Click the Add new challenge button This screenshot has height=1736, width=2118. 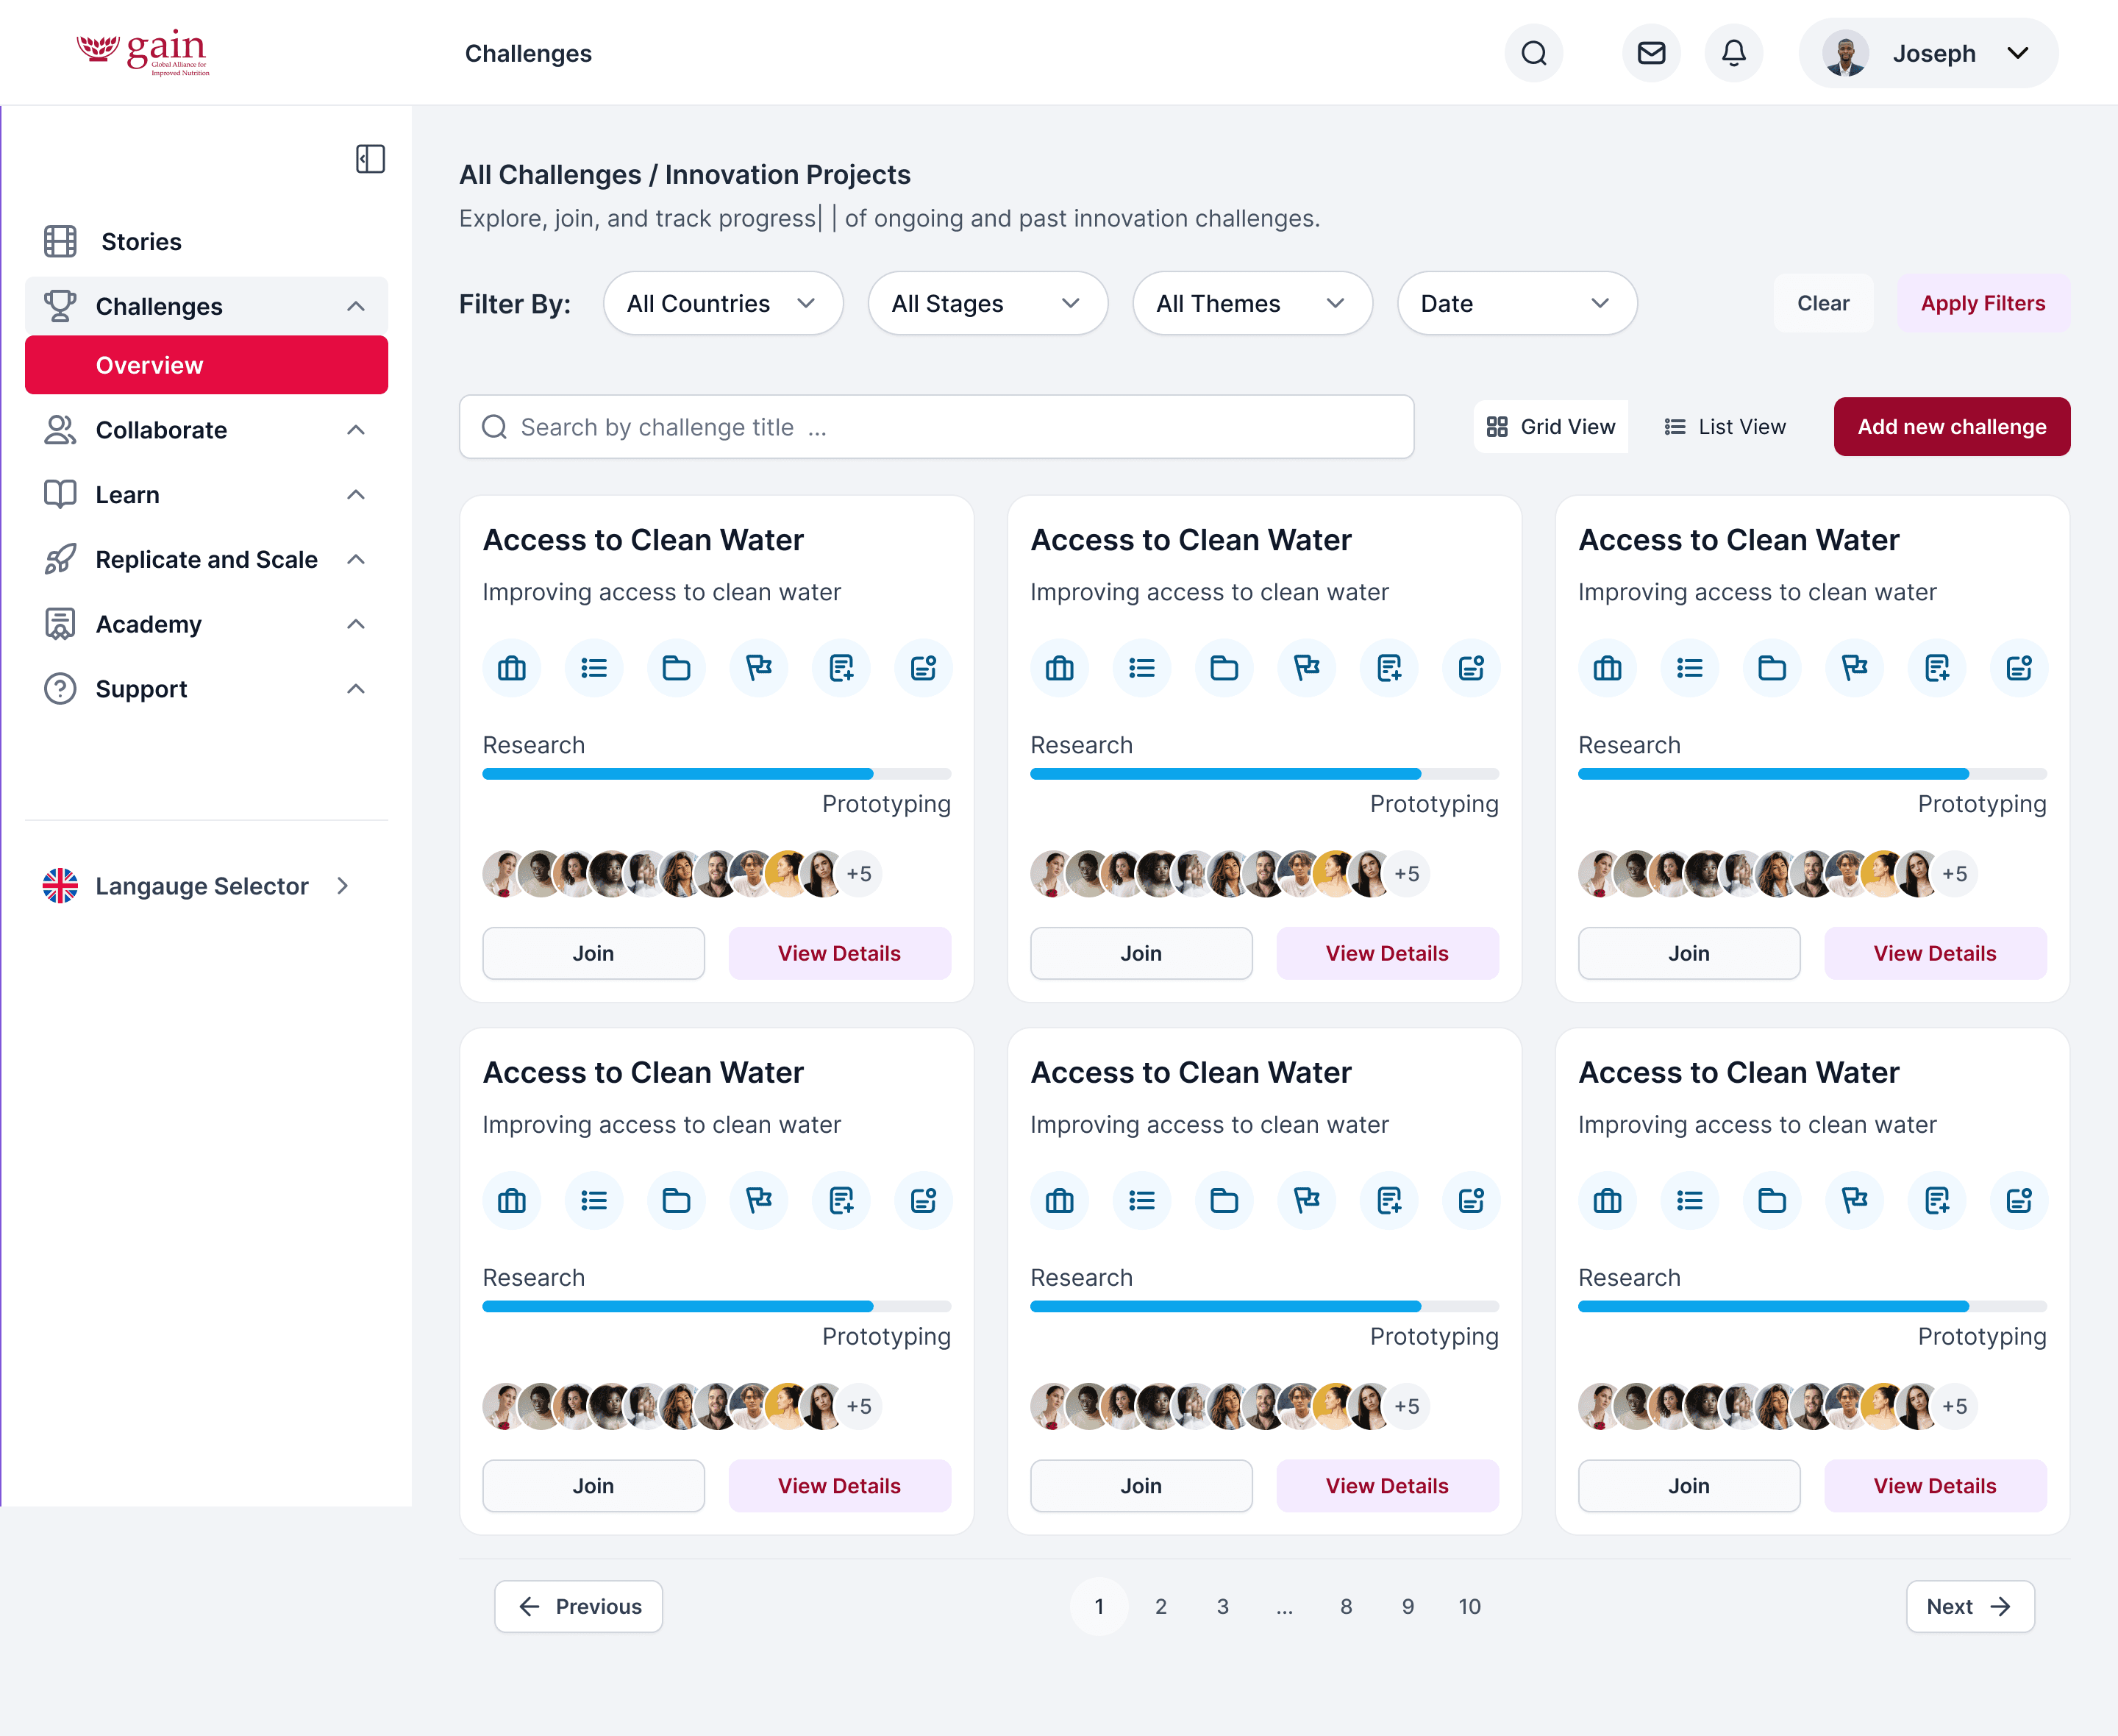pos(1950,427)
